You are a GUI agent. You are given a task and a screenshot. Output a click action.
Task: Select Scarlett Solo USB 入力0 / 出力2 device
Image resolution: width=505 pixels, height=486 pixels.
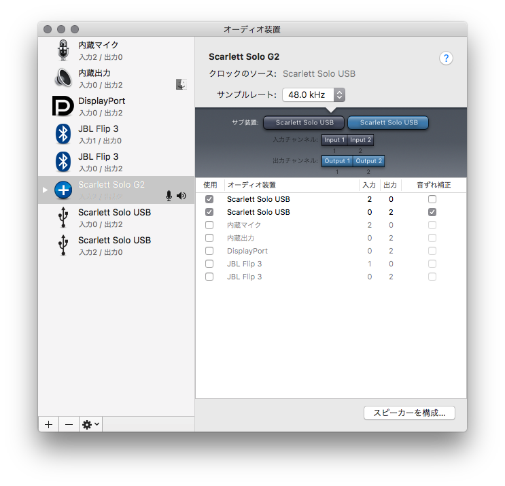[116, 218]
